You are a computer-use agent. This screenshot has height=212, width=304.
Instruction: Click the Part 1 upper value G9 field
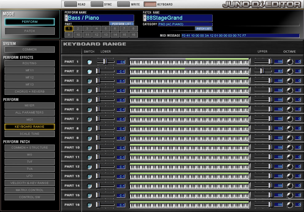point(278,62)
